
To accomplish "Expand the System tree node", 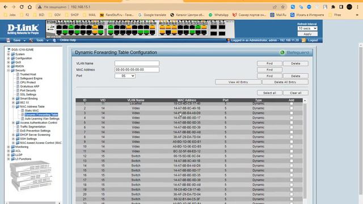I will (9, 54).
